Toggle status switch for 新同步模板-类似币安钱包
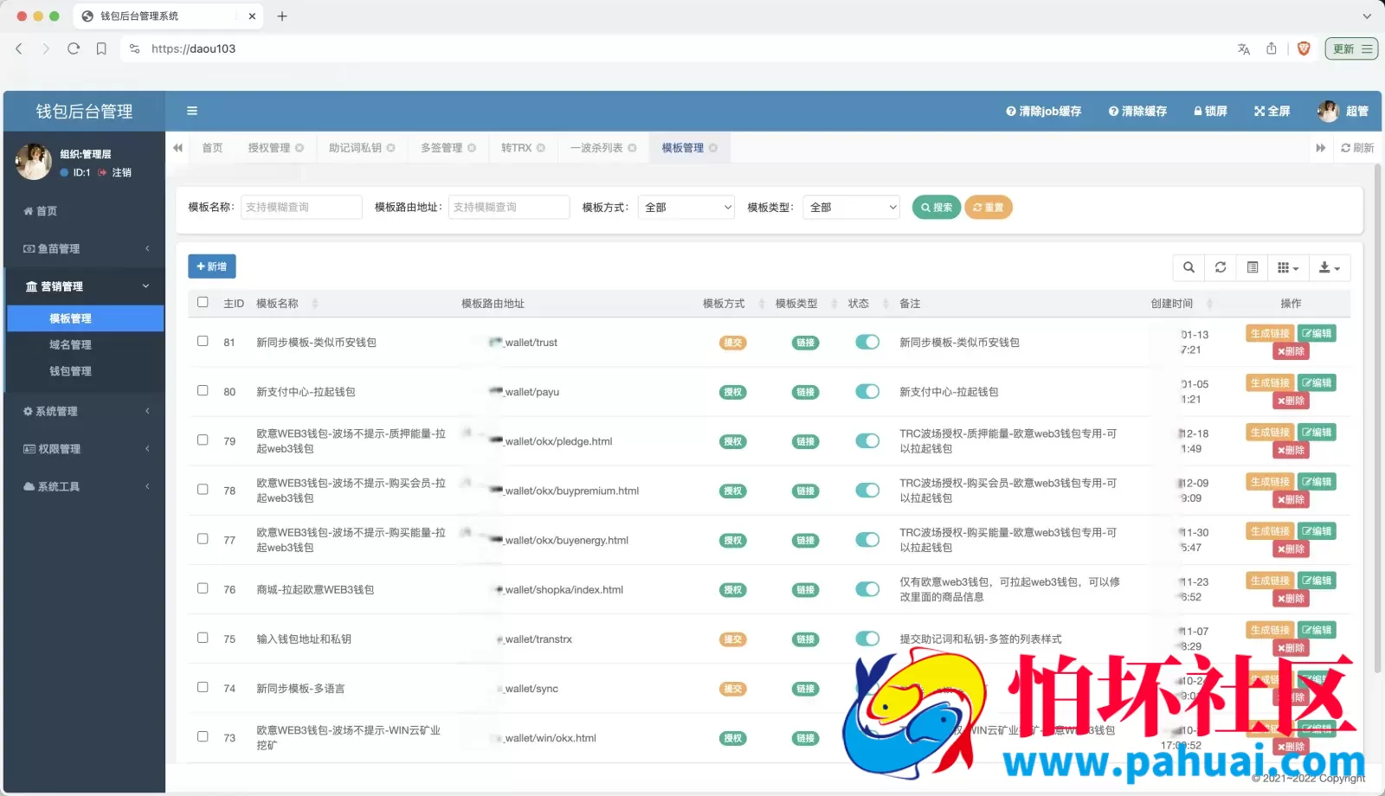 tap(867, 342)
